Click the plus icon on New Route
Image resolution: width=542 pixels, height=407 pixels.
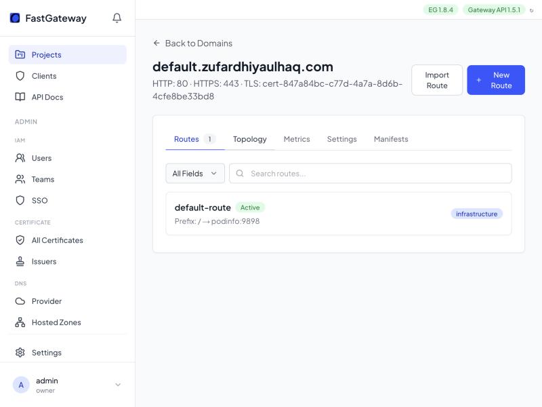click(x=479, y=80)
